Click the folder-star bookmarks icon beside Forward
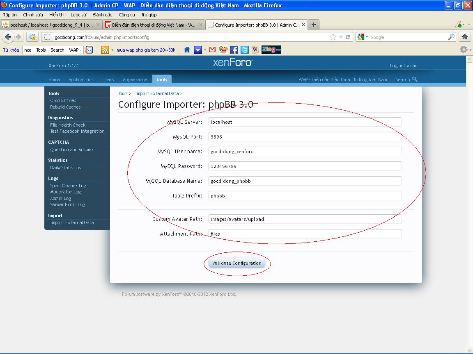The image size is (473, 354). (32, 37)
